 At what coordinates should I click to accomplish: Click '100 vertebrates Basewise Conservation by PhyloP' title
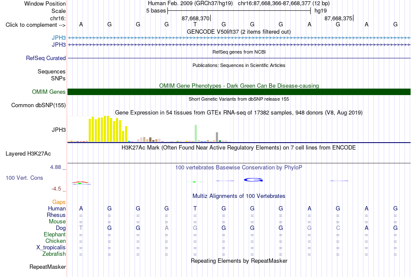click(239, 168)
